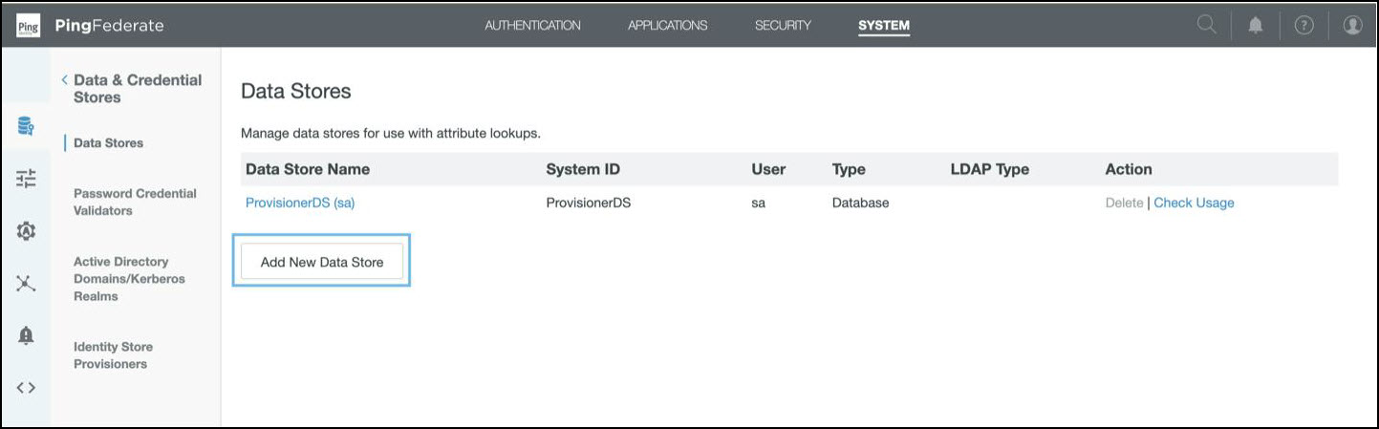Go to the SECURITY menu
1379x429 pixels.
coord(783,26)
